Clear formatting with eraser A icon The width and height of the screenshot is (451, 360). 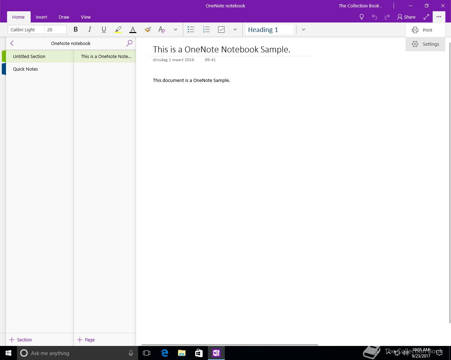162,30
